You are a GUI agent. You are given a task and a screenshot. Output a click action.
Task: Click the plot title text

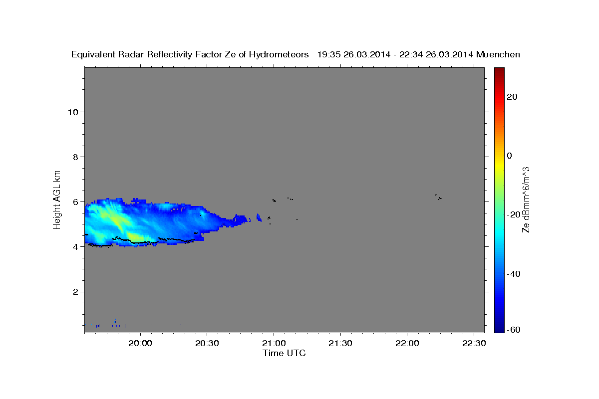pos(296,54)
